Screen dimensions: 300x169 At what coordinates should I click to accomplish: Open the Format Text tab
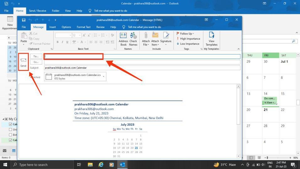[x=83, y=27]
